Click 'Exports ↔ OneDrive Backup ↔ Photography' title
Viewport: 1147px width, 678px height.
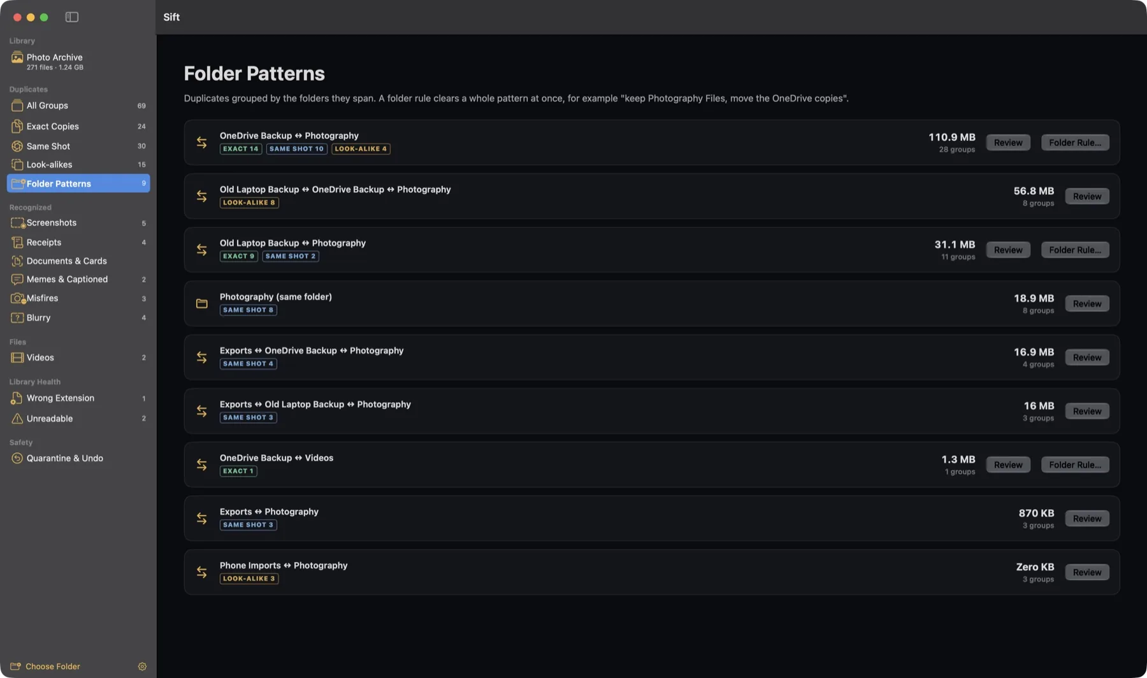[312, 351]
